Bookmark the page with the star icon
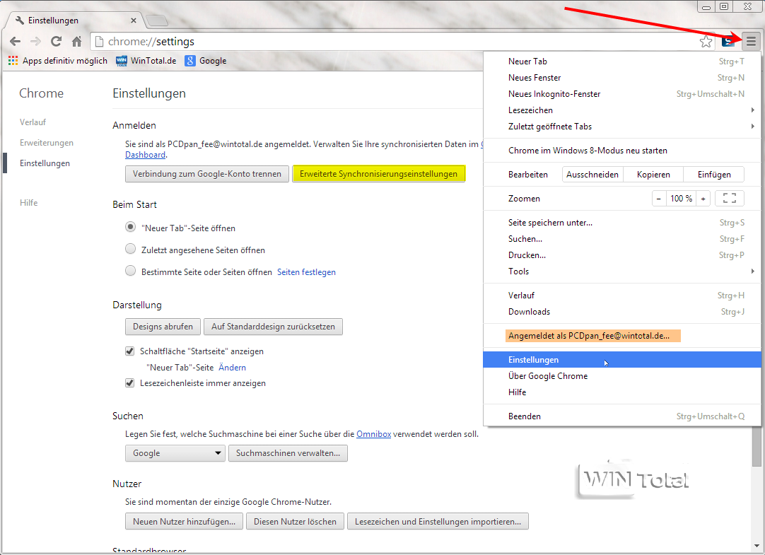Image resolution: width=765 pixels, height=555 pixels. click(706, 42)
